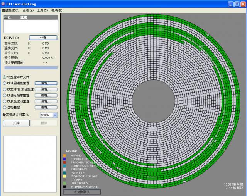Image resolution: width=247 pixels, height=196 pixels.
Task: Click the 文件总数 label
Action: 11,43
